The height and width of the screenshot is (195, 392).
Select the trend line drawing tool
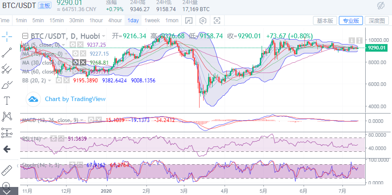7,53
